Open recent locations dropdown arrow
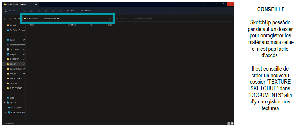Image resolution: width=295 pixels, height=127 pixels. coord(15,19)
